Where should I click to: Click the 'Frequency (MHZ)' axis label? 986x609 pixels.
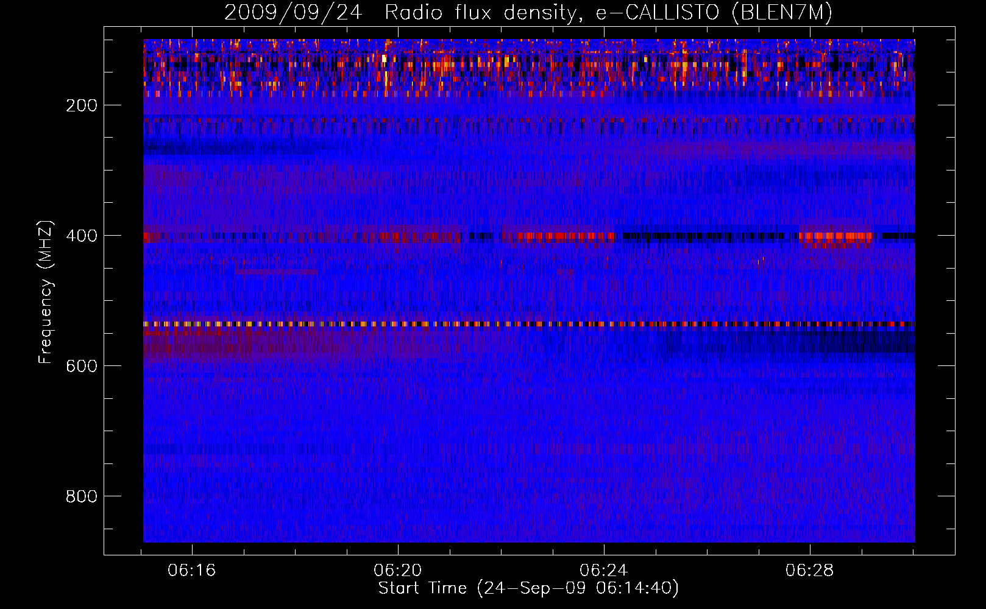point(46,292)
